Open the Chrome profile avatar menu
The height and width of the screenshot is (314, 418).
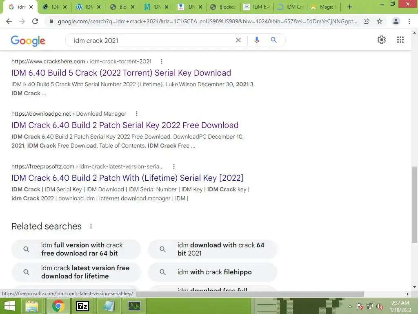click(x=396, y=21)
